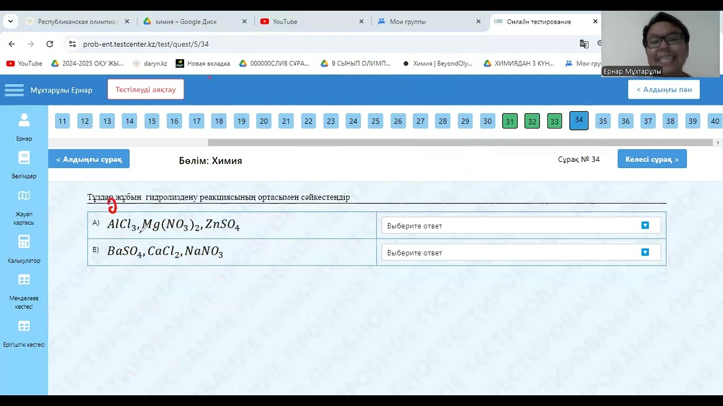Open Ерігіштік кестесі solubility table icon
This screenshot has width=723, height=406.
24,326
